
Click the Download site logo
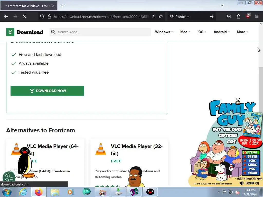[25, 32]
